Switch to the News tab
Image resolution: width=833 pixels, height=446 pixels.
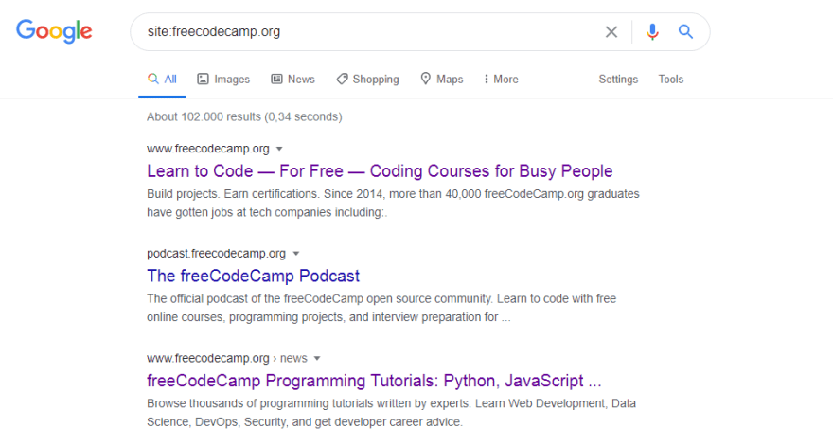point(292,80)
